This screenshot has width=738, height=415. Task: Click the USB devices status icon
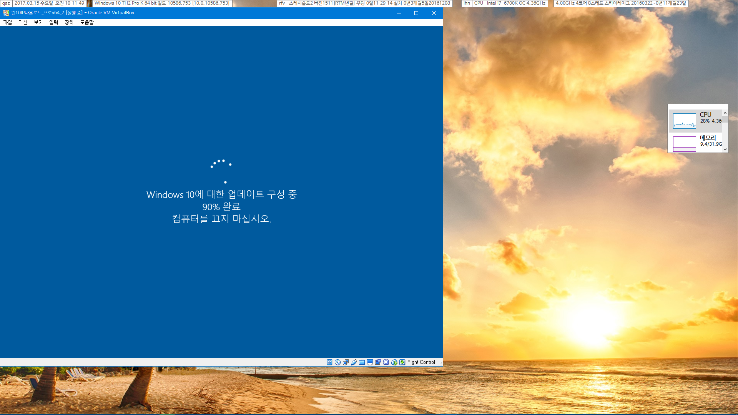tap(354, 362)
